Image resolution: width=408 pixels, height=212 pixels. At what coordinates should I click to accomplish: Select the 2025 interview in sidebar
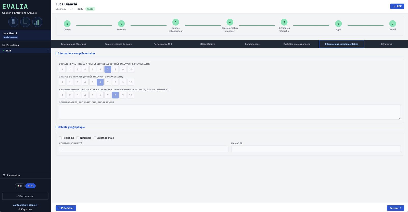coord(25,51)
